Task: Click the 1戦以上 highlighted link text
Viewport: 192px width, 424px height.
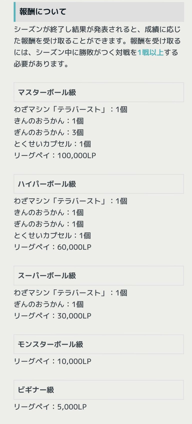Action: (x=150, y=52)
